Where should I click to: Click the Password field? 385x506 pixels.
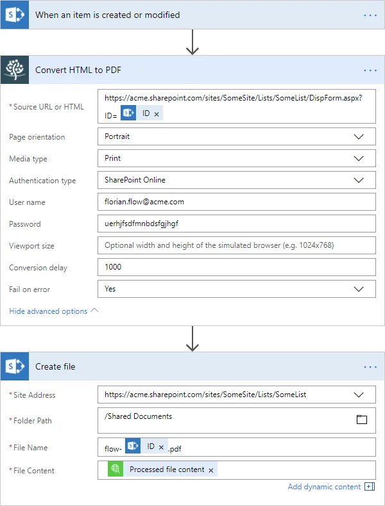[237, 224]
